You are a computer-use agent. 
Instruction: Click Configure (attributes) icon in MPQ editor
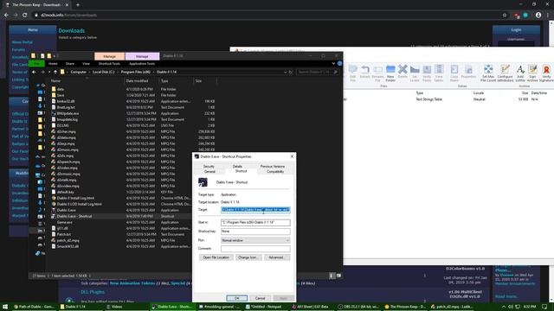pyautogui.click(x=506, y=73)
